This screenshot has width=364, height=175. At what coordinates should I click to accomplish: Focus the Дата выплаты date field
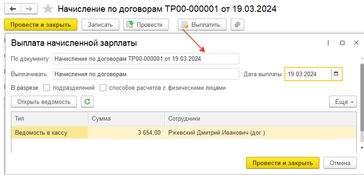308,74
